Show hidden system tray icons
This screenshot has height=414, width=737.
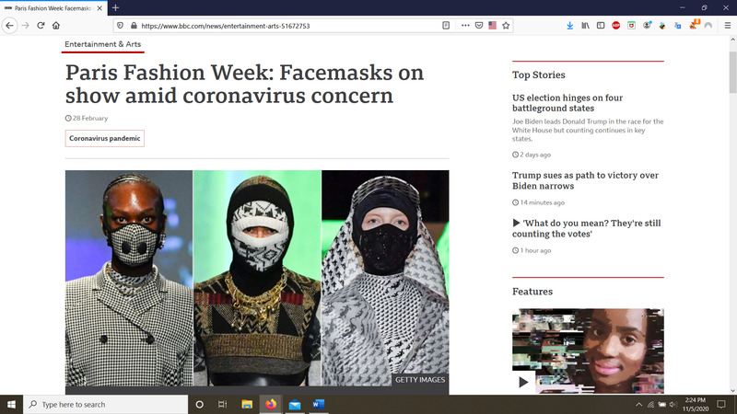[x=639, y=404]
